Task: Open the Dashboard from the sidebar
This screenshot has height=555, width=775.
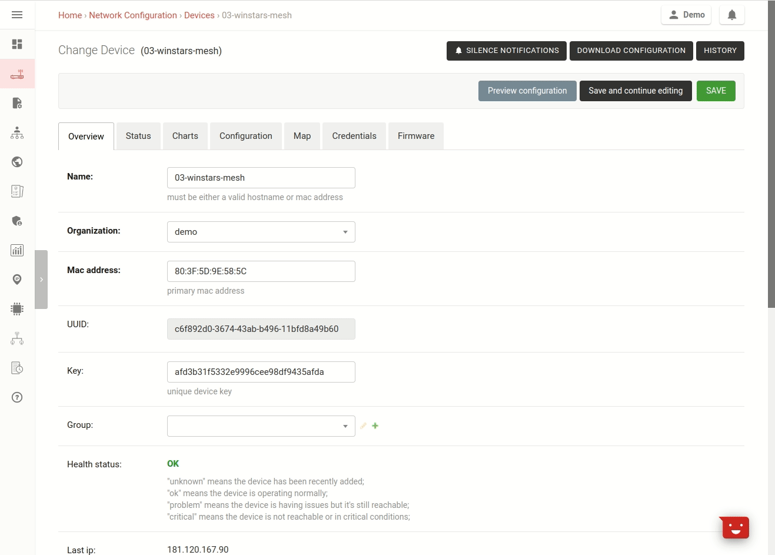Action: [16, 44]
